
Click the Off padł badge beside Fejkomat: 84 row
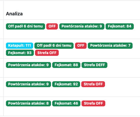(x=26, y=26)
